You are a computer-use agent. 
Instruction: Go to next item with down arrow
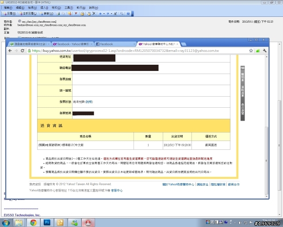point(108,14)
